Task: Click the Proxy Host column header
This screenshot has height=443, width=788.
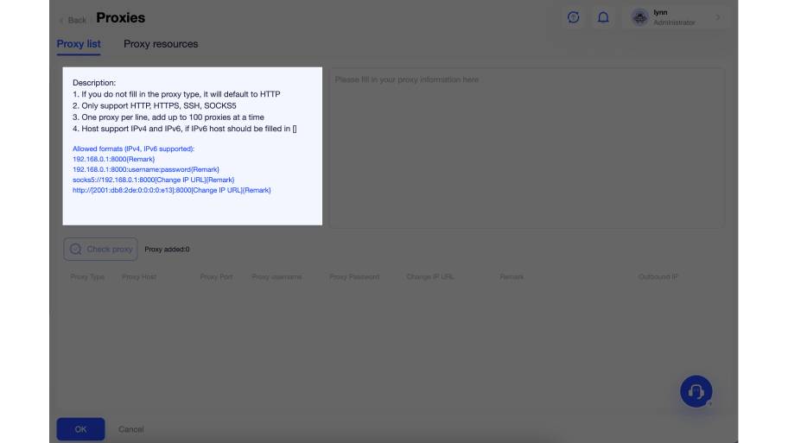Action: click(x=139, y=276)
